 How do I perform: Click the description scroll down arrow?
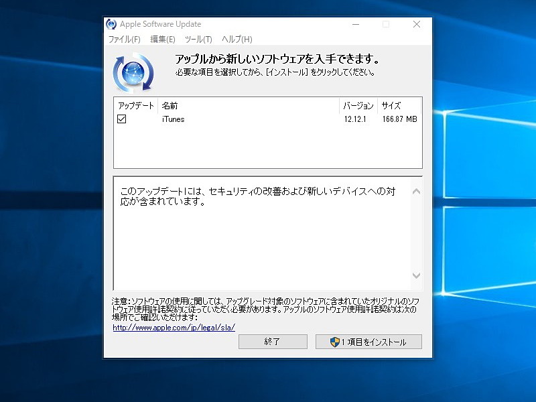[416, 275]
